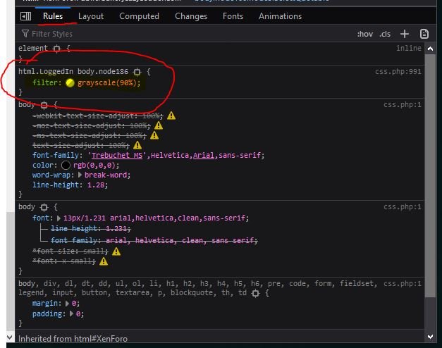442x348 pixels.
Task: Click the rules scrollbar up arrow
Action: (x=430, y=49)
